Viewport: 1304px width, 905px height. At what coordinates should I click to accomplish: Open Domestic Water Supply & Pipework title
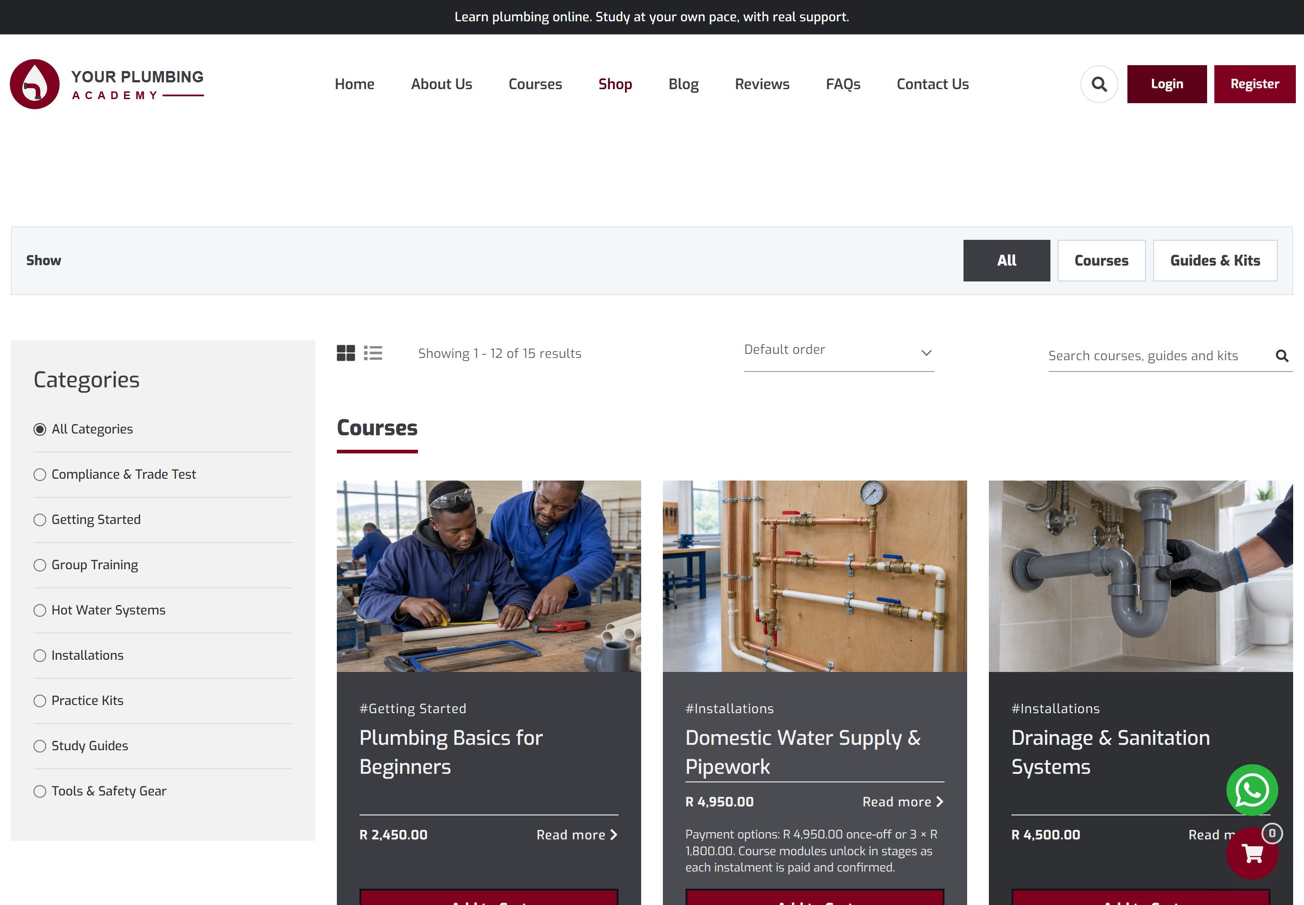coord(803,752)
